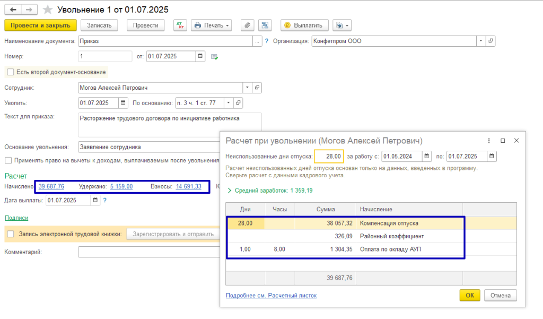Add document to favorites with star icon
Screen dimensions: 543x319
click(48, 10)
